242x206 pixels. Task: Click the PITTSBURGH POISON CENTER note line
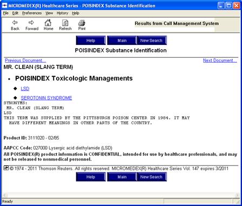coord(97,118)
